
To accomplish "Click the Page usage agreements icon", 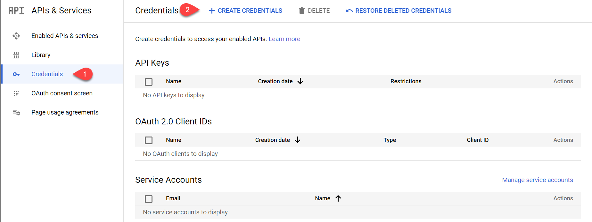I will [16, 112].
